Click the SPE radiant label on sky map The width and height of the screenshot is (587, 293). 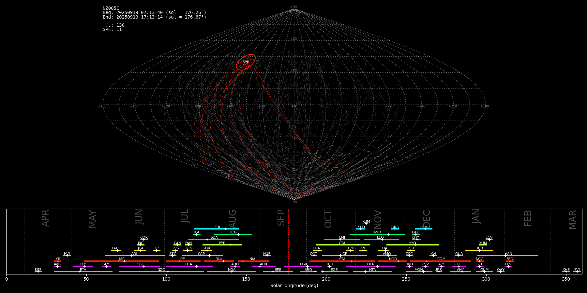[246, 62]
